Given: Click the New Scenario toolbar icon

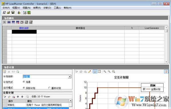Looking at the screenshot, I should point(4,13).
